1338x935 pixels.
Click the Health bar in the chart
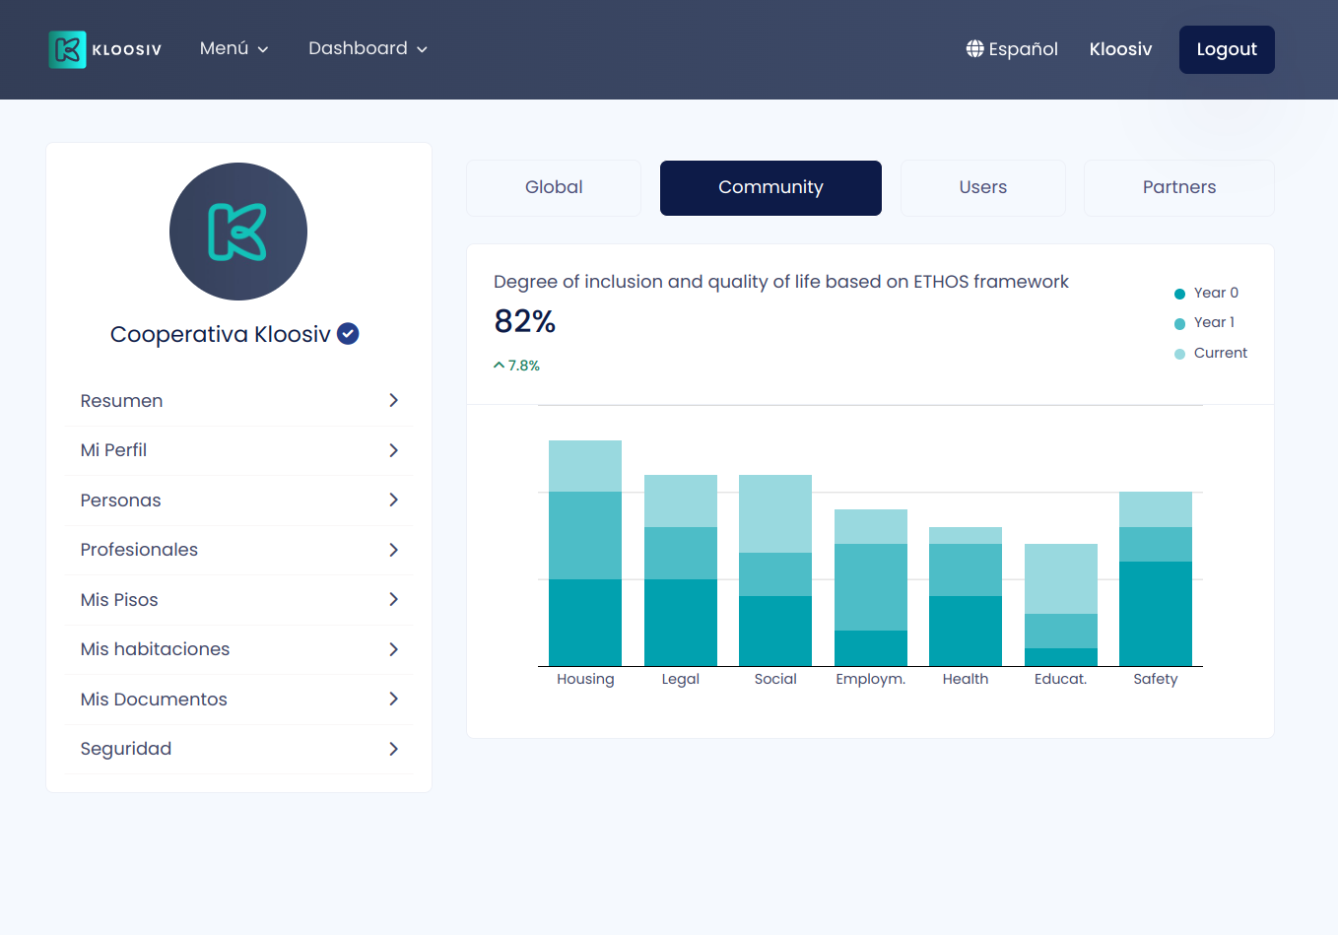[x=966, y=596]
